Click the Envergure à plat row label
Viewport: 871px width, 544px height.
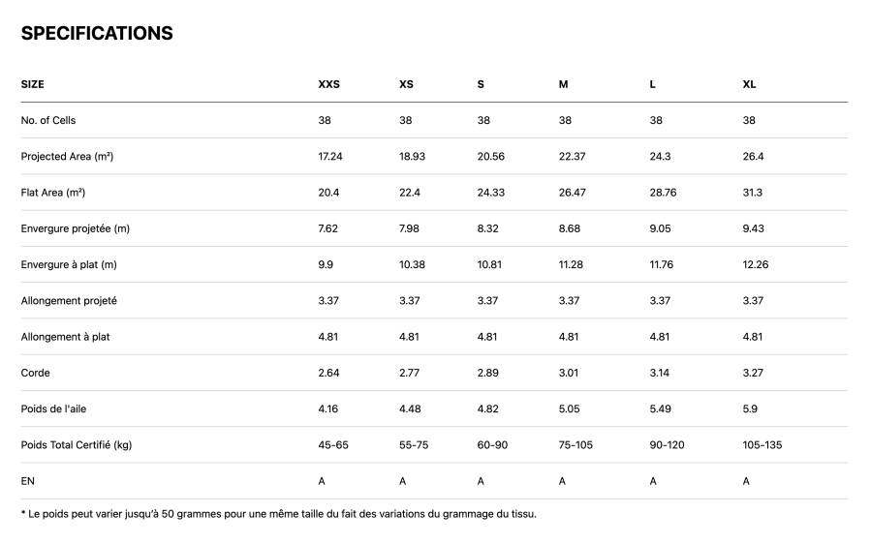click(x=69, y=265)
